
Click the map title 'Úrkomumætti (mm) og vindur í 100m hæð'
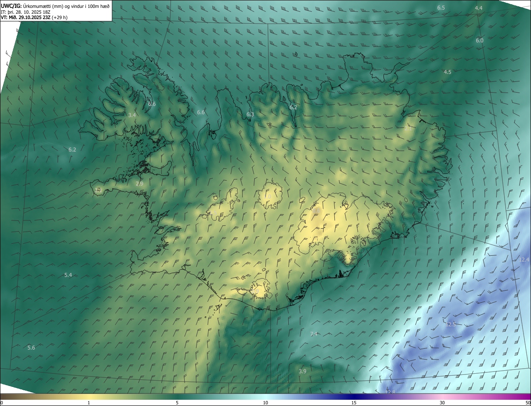pyautogui.click(x=66, y=6)
